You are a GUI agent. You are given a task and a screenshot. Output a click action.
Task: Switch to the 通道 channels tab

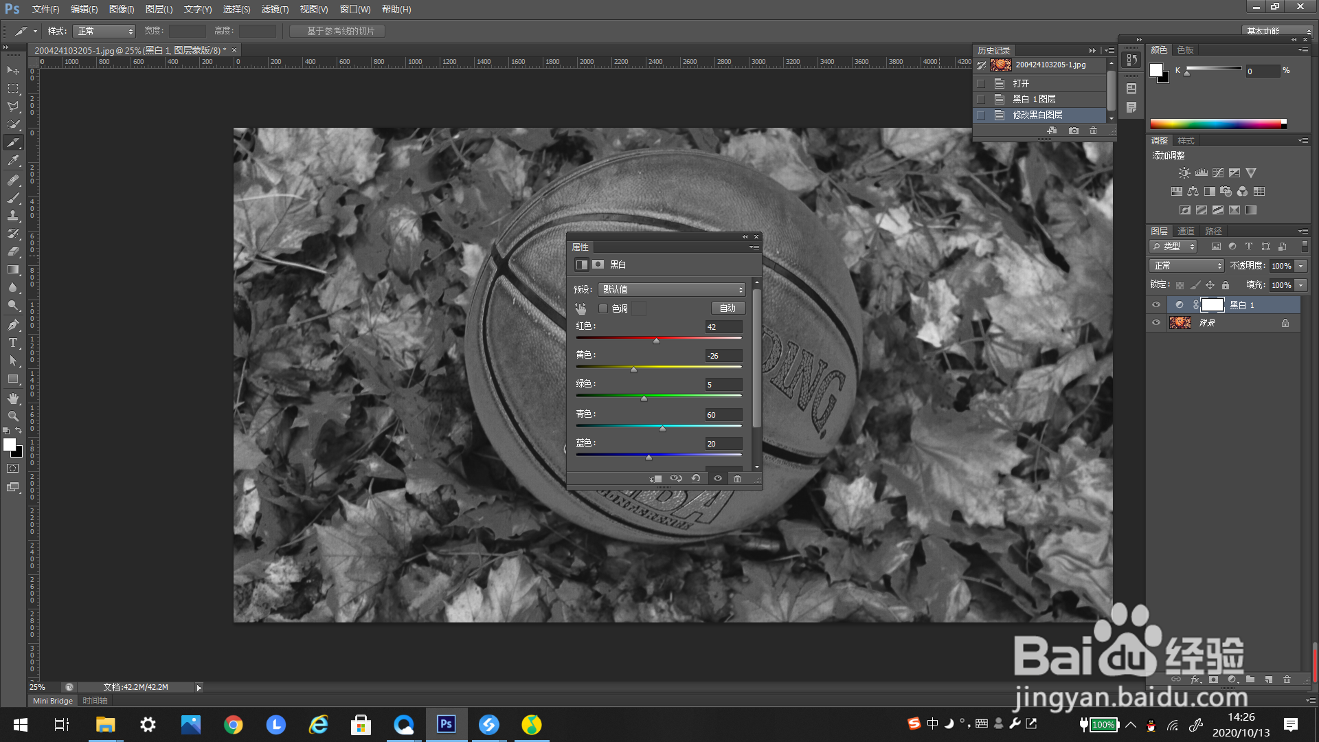(x=1186, y=231)
